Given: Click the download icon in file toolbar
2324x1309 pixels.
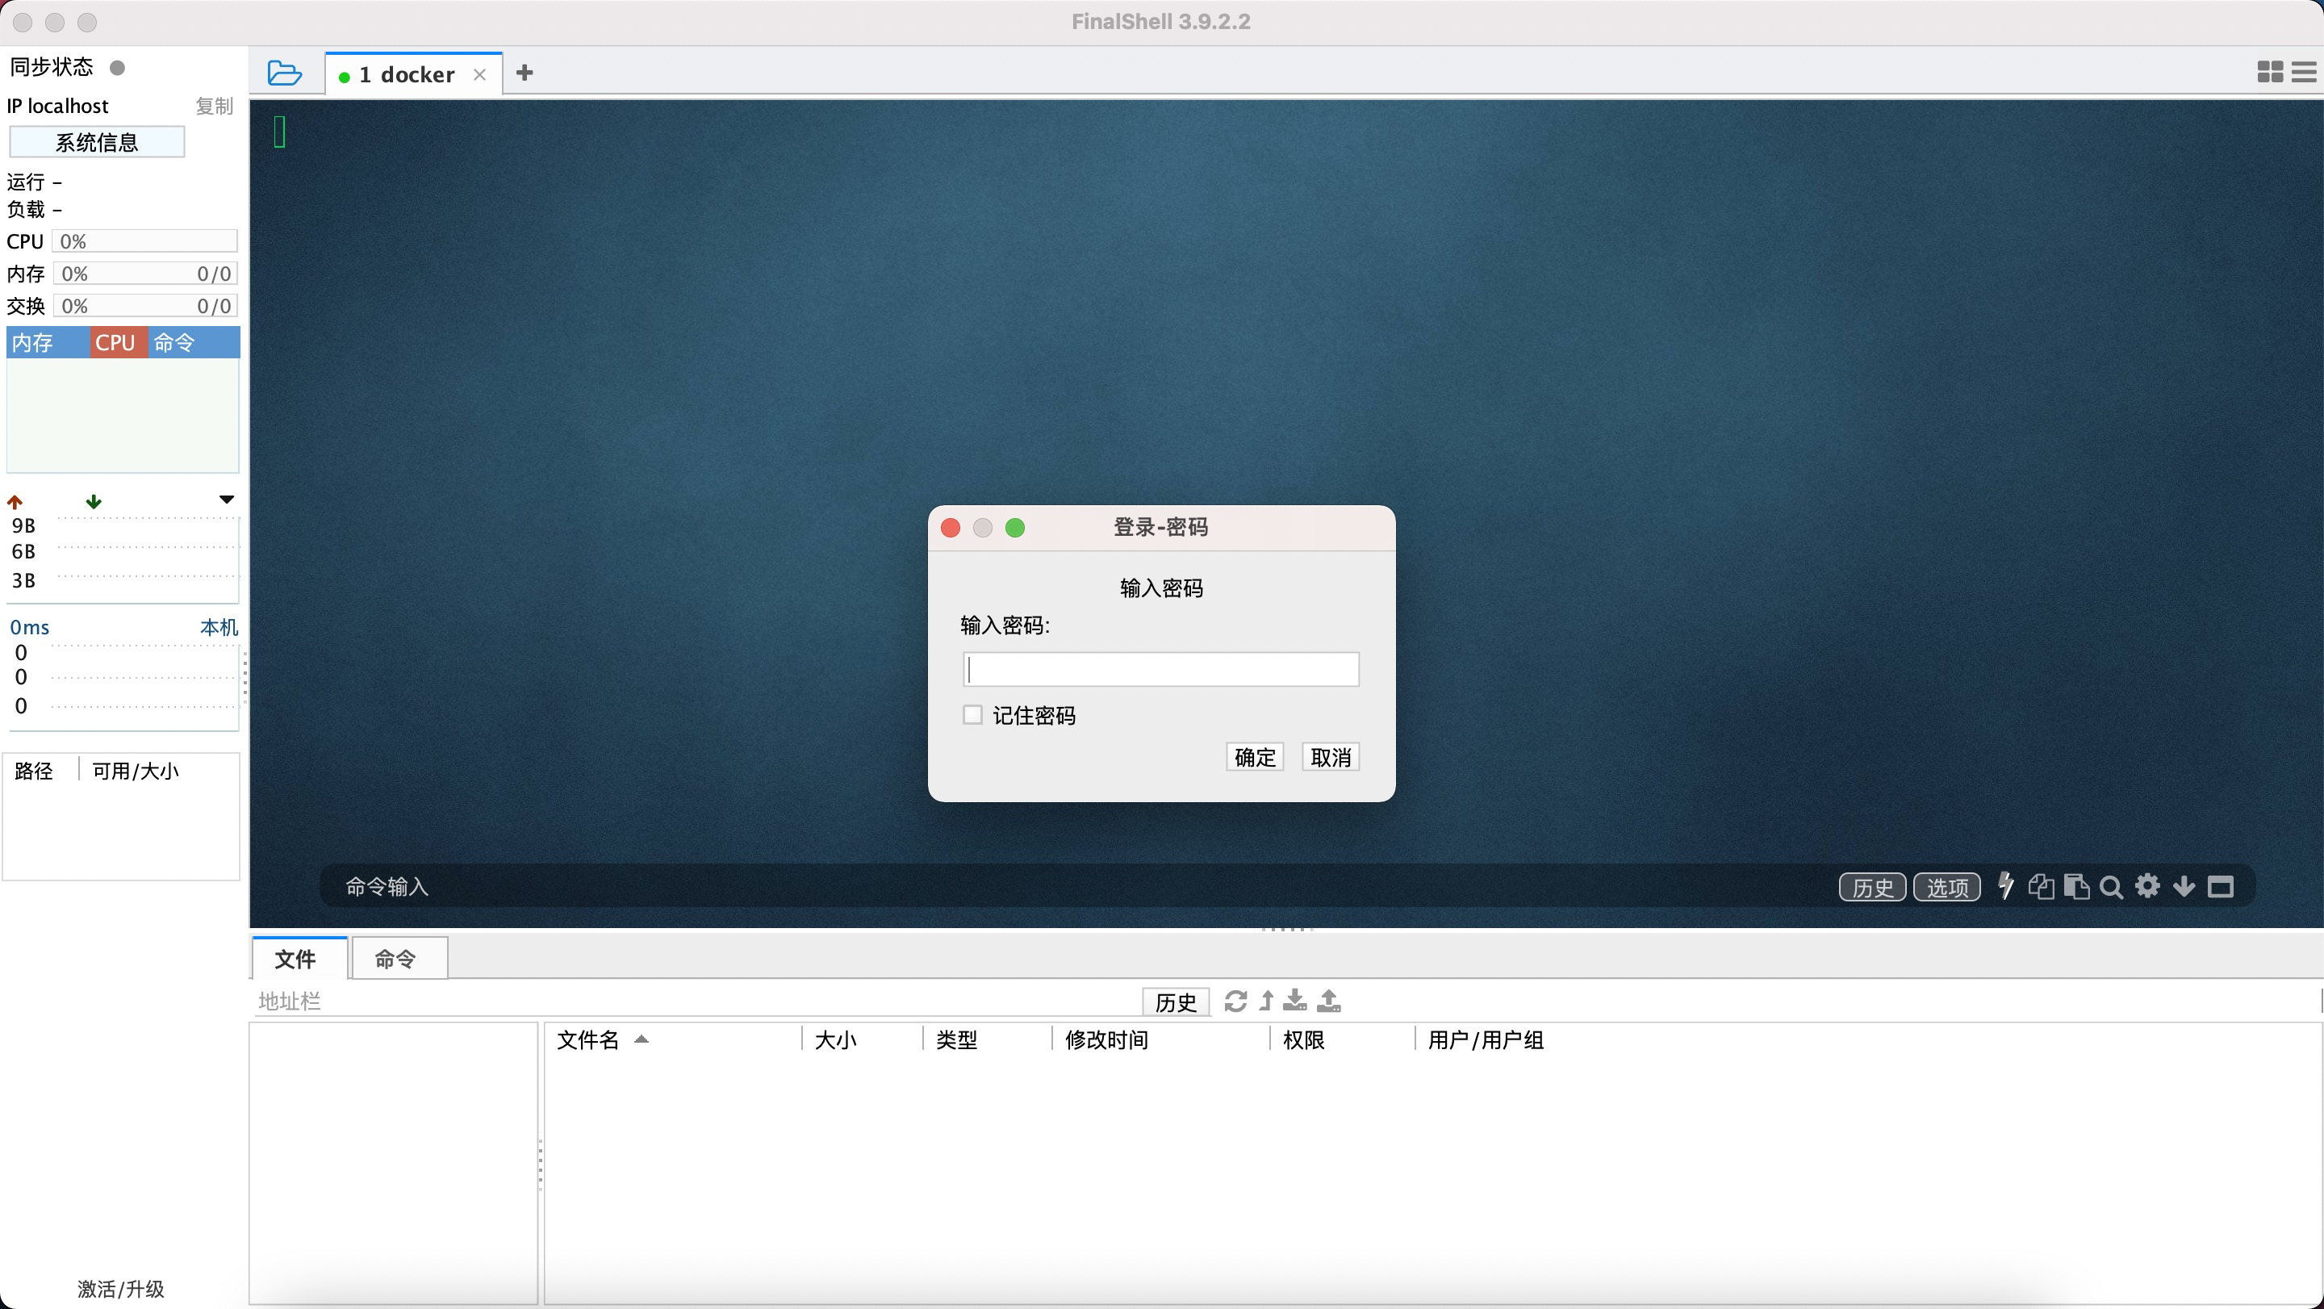Looking at the screenshot, I should pos(1294,1000).
